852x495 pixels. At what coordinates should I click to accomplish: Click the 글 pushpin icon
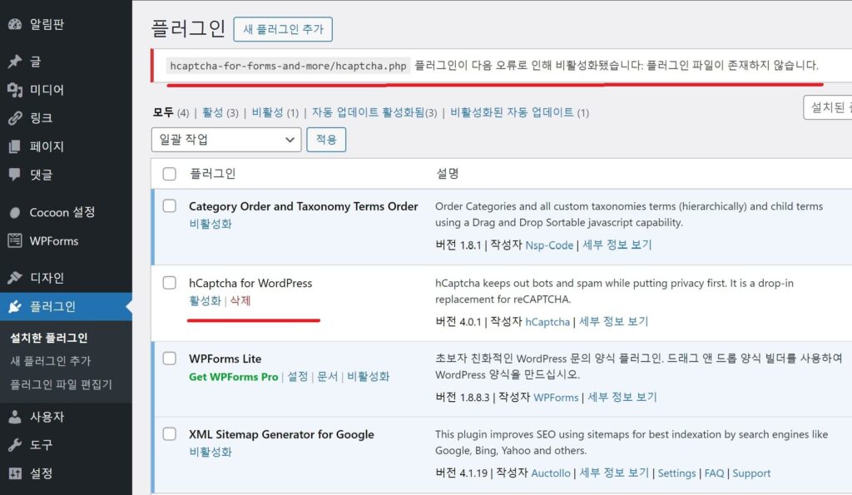(15, 62)
